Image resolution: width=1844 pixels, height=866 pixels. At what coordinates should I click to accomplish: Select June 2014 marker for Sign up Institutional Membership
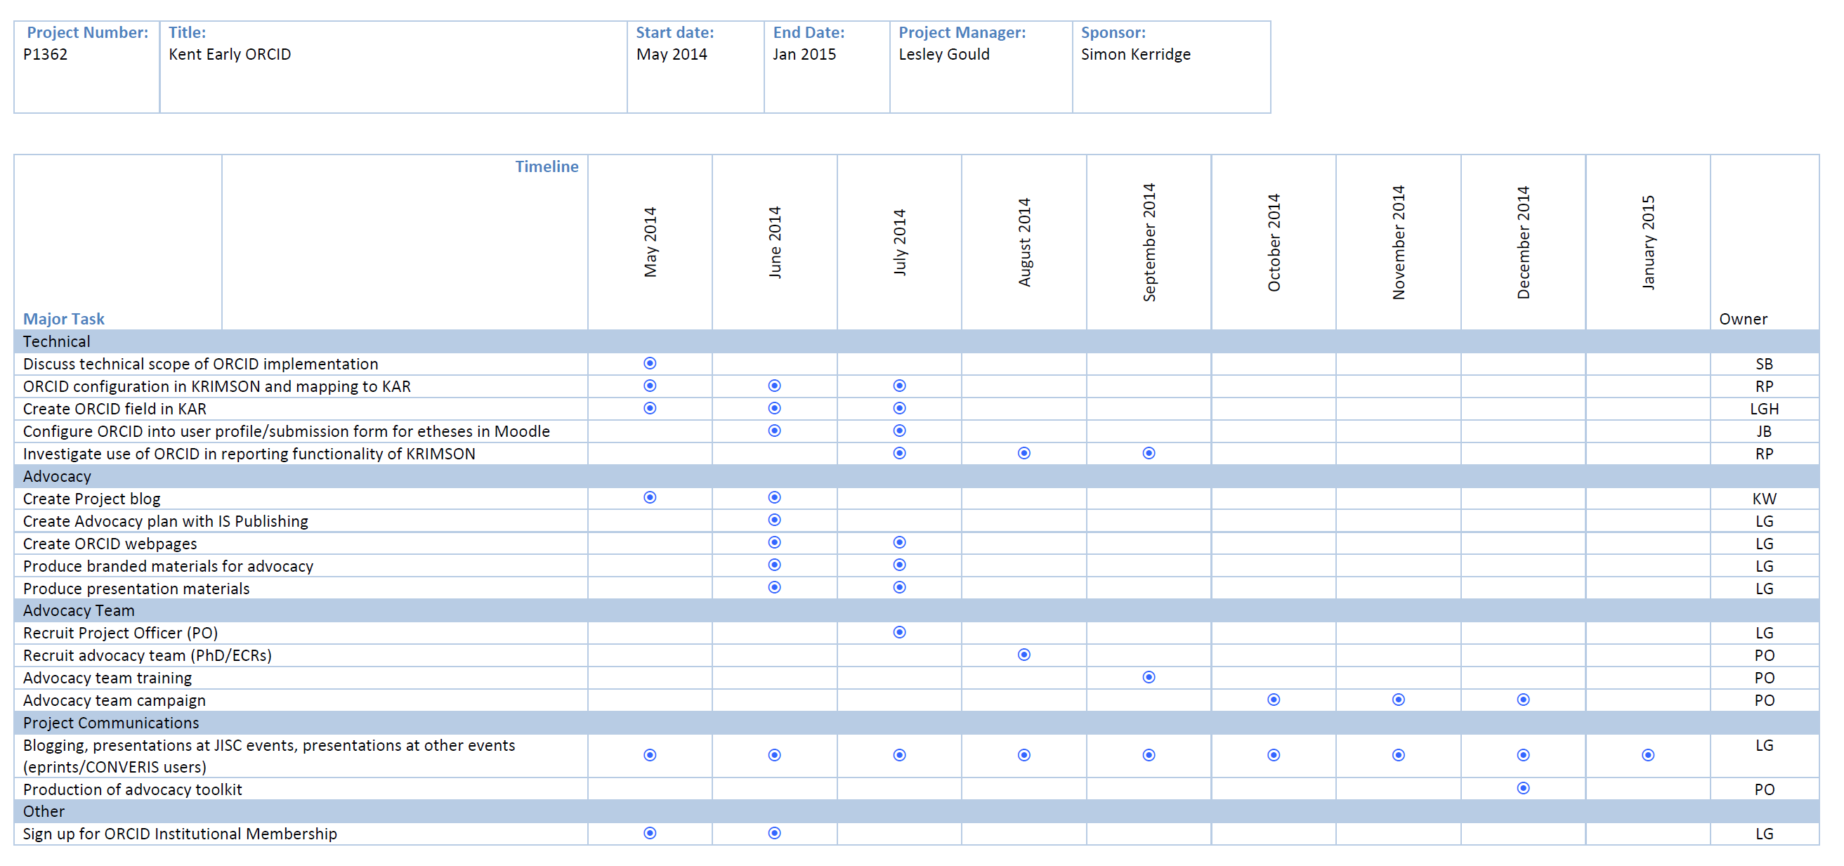click(774, 832)
